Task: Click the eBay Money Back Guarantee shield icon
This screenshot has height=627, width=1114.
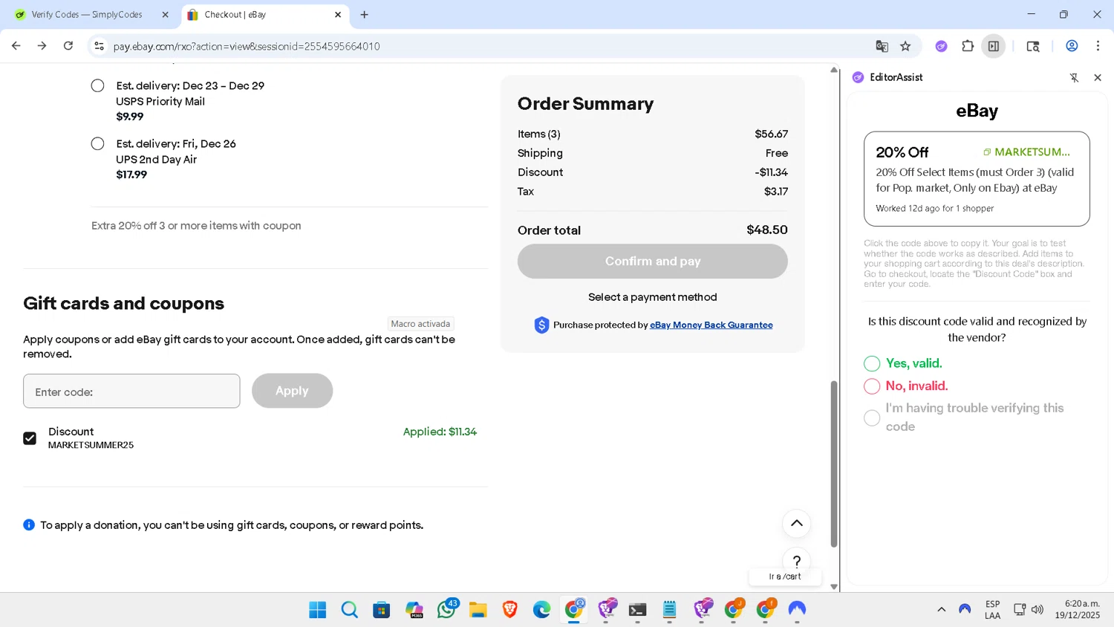Action: pyautogui.click(x=541, y=325)
